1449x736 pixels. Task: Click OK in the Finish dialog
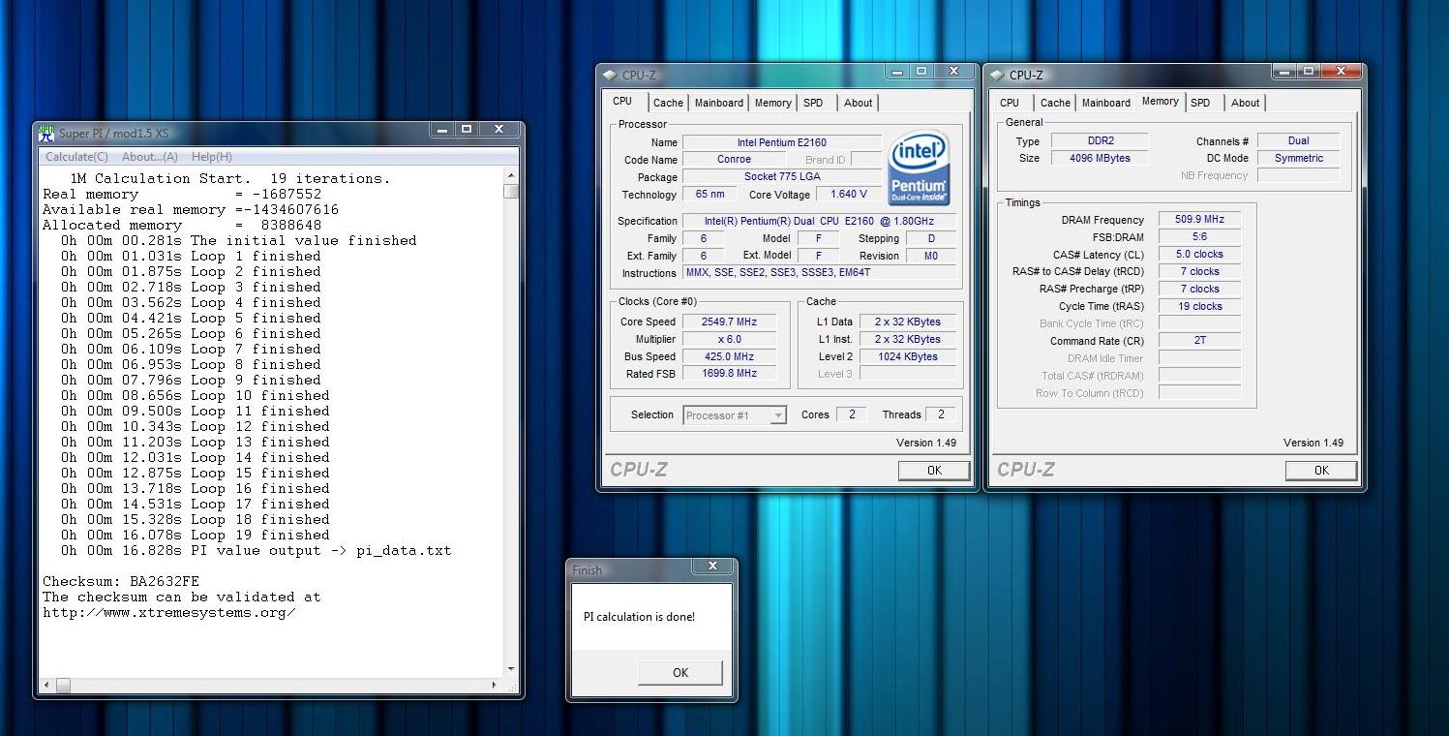[680, 672]
